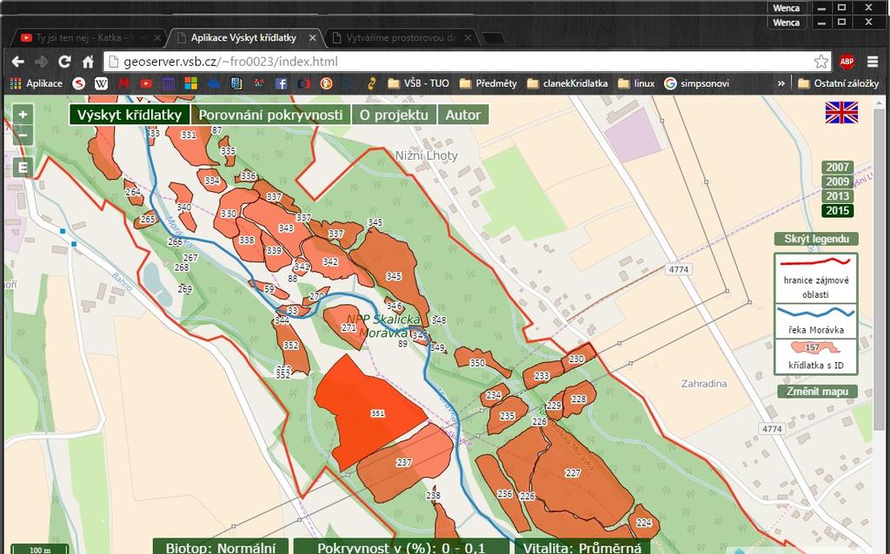Viewport: 890px width, 554px height.
Task: Open the Wikipedia W bookmark
Action: click(x=101, y=83)
